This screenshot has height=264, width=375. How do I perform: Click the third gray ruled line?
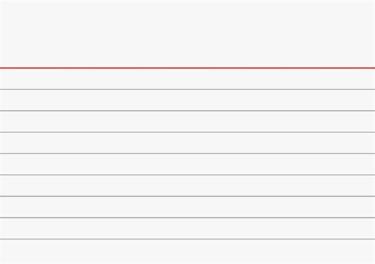(187, 132)
